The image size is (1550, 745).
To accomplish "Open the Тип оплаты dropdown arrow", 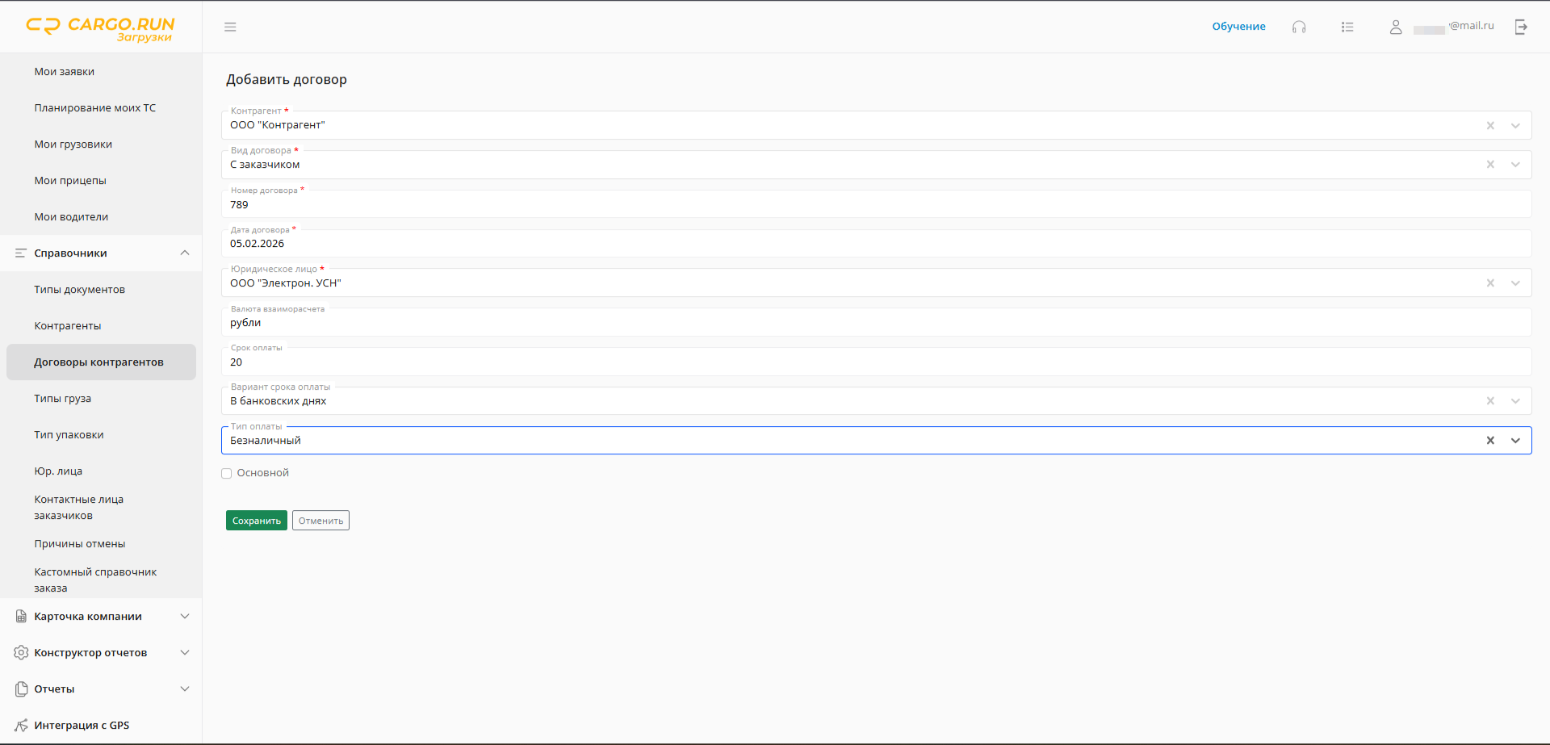I will point(1515,441).
